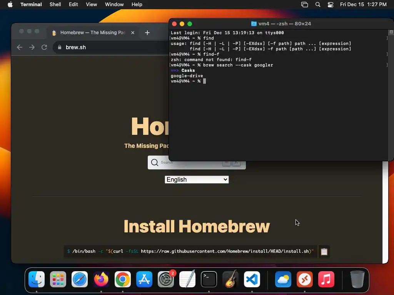The image size is (394, 295).
Task: Open Visual Studio Code from the Dock
Action: (252, 279)
